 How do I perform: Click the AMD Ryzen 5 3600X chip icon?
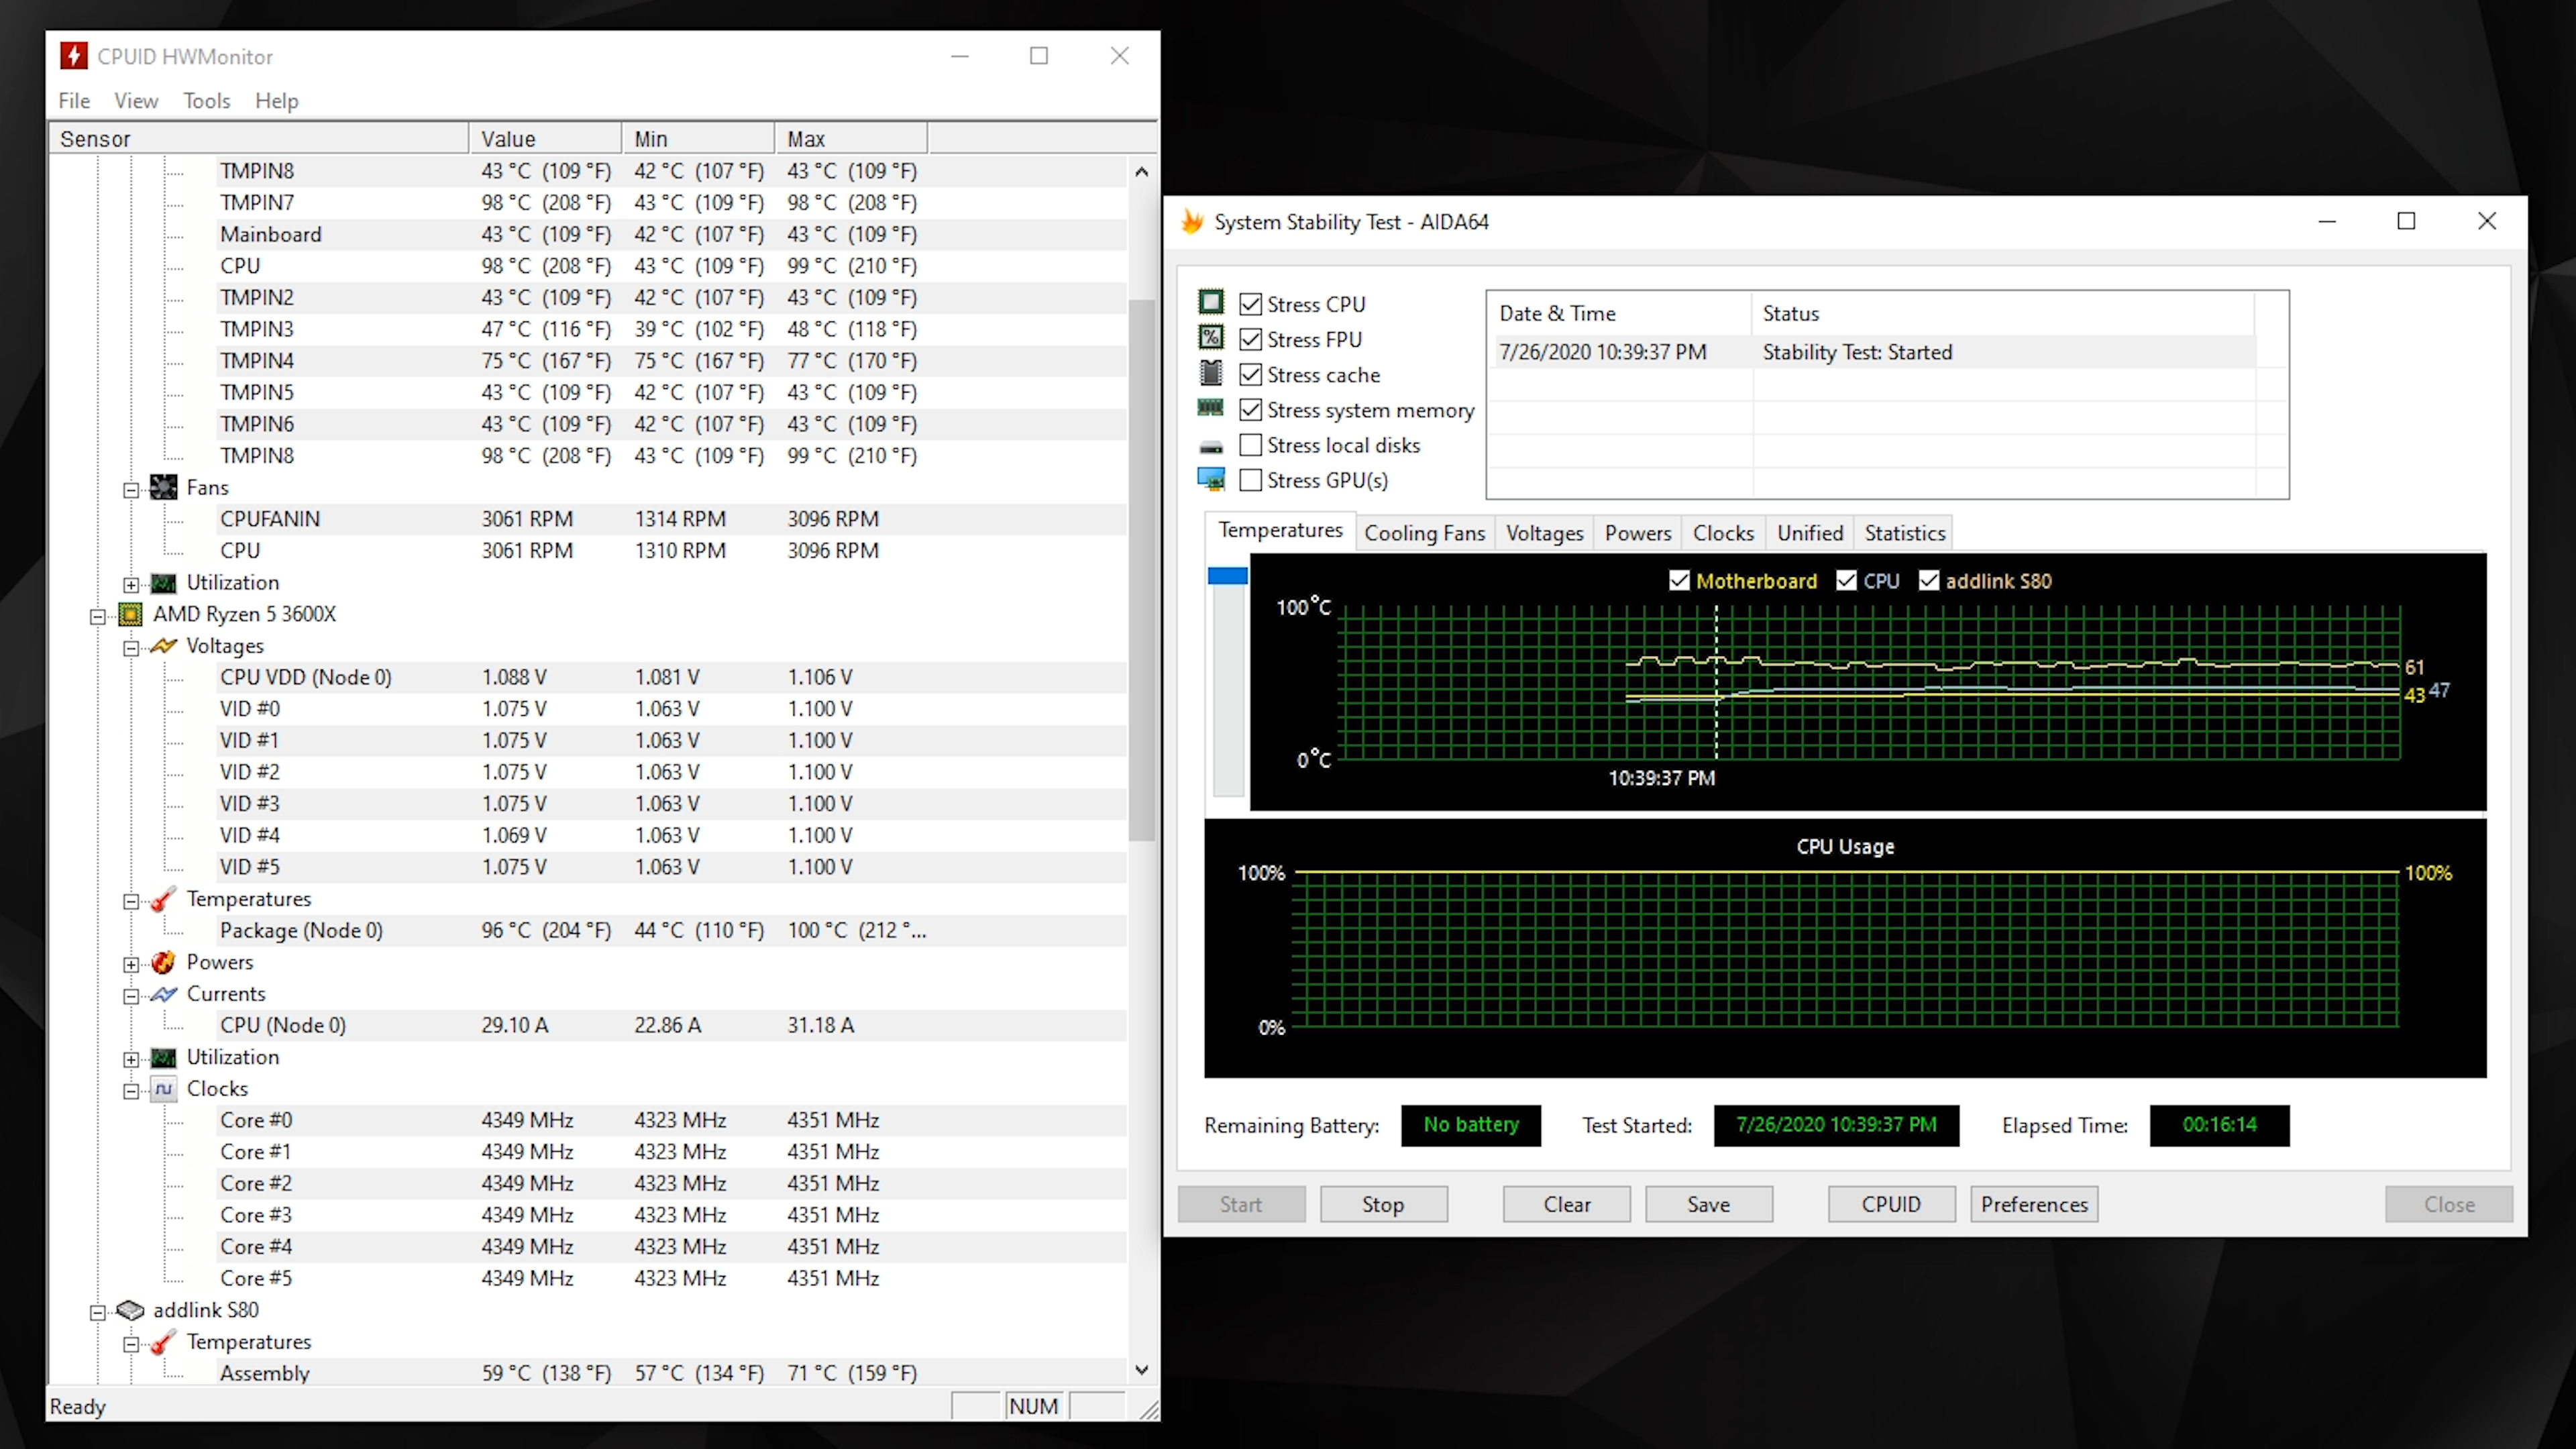coord(130,614)
